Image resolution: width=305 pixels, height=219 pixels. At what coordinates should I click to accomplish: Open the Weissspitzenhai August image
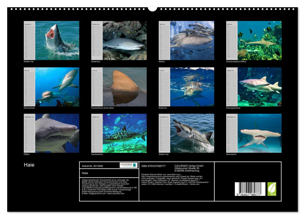click(x=255, y=87)
